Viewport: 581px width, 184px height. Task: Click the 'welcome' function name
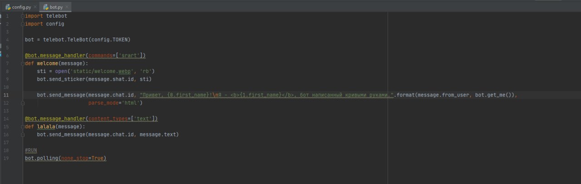click(x=47, y=63)
